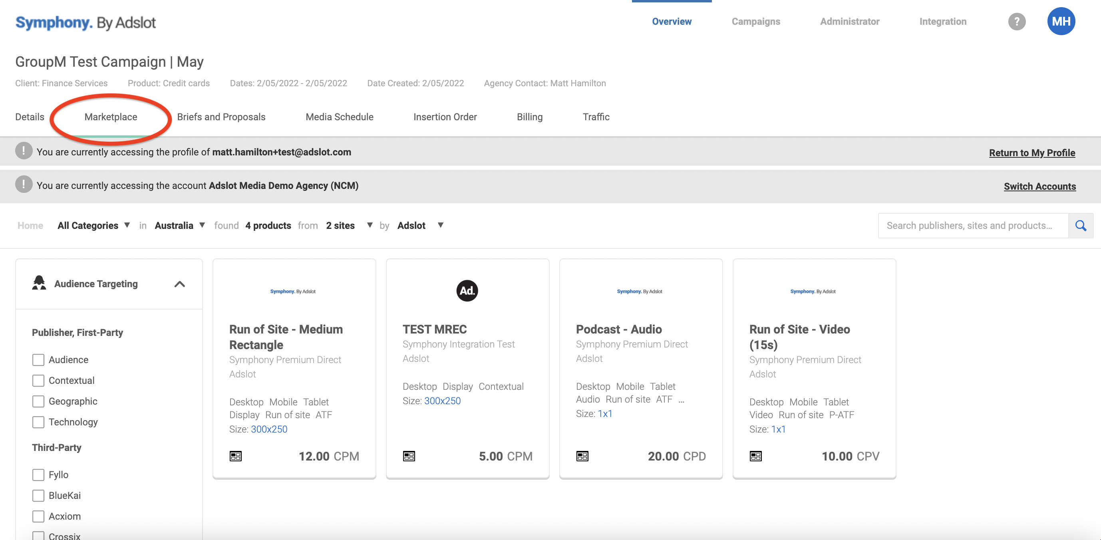Viewport: 1101px width, 540px height.
Task: Click the Return to My Profile link
Action: pyautogui.click(x=1032, y=153)
